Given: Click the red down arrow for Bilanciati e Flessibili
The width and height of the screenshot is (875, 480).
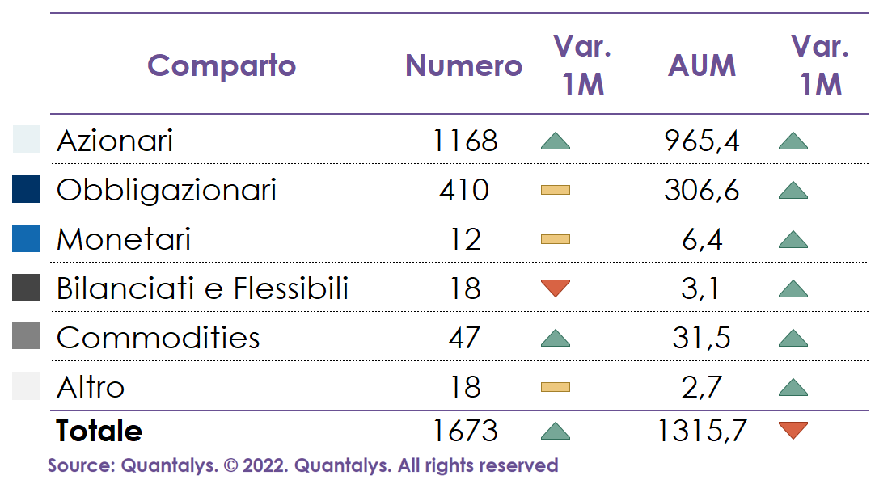Looking at the screenshot, I should coord(555,288).
